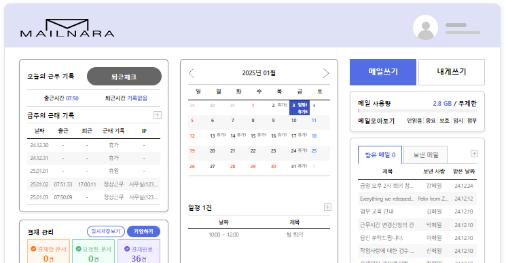Expand received mail list plus icon
Screen dimensions: 506x263
point(474,154)
